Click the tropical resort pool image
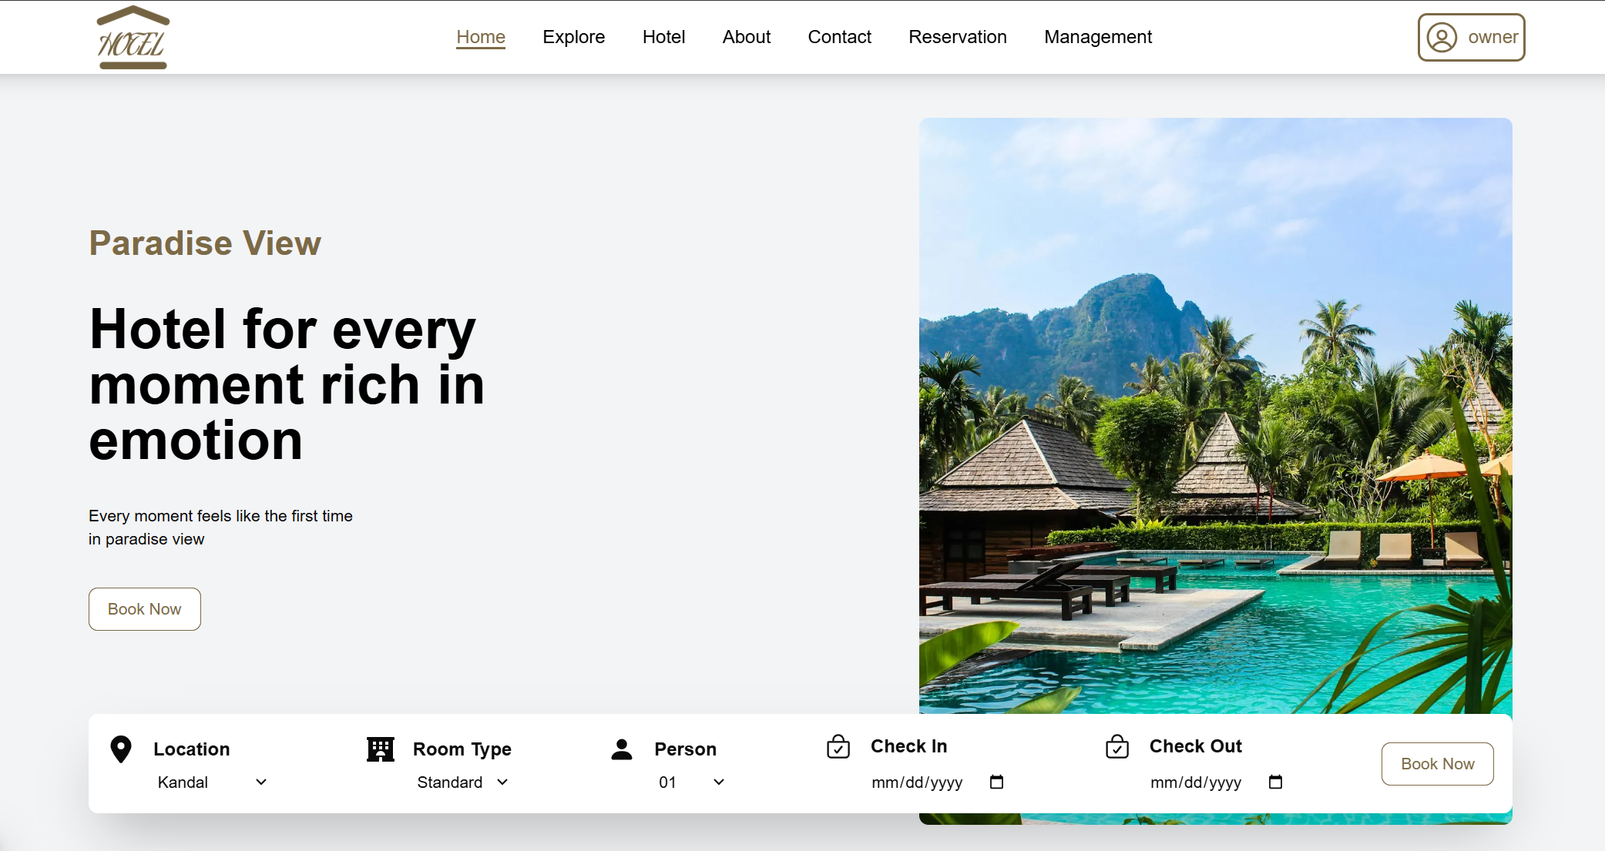The height and width of the screenshot is (851, 1605). point(1215,416)
